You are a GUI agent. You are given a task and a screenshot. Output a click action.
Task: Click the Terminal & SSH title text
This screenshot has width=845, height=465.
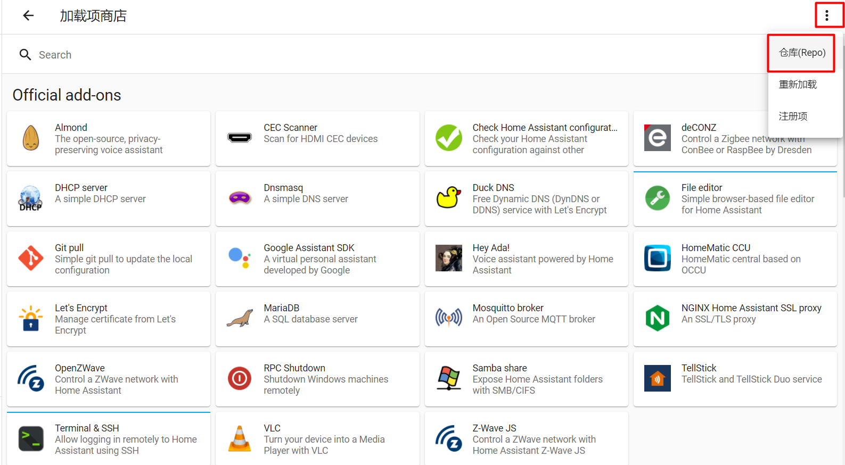(87, 428)
